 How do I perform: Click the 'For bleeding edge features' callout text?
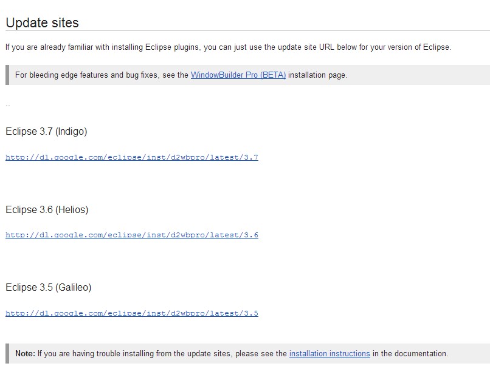click(181, 75)
